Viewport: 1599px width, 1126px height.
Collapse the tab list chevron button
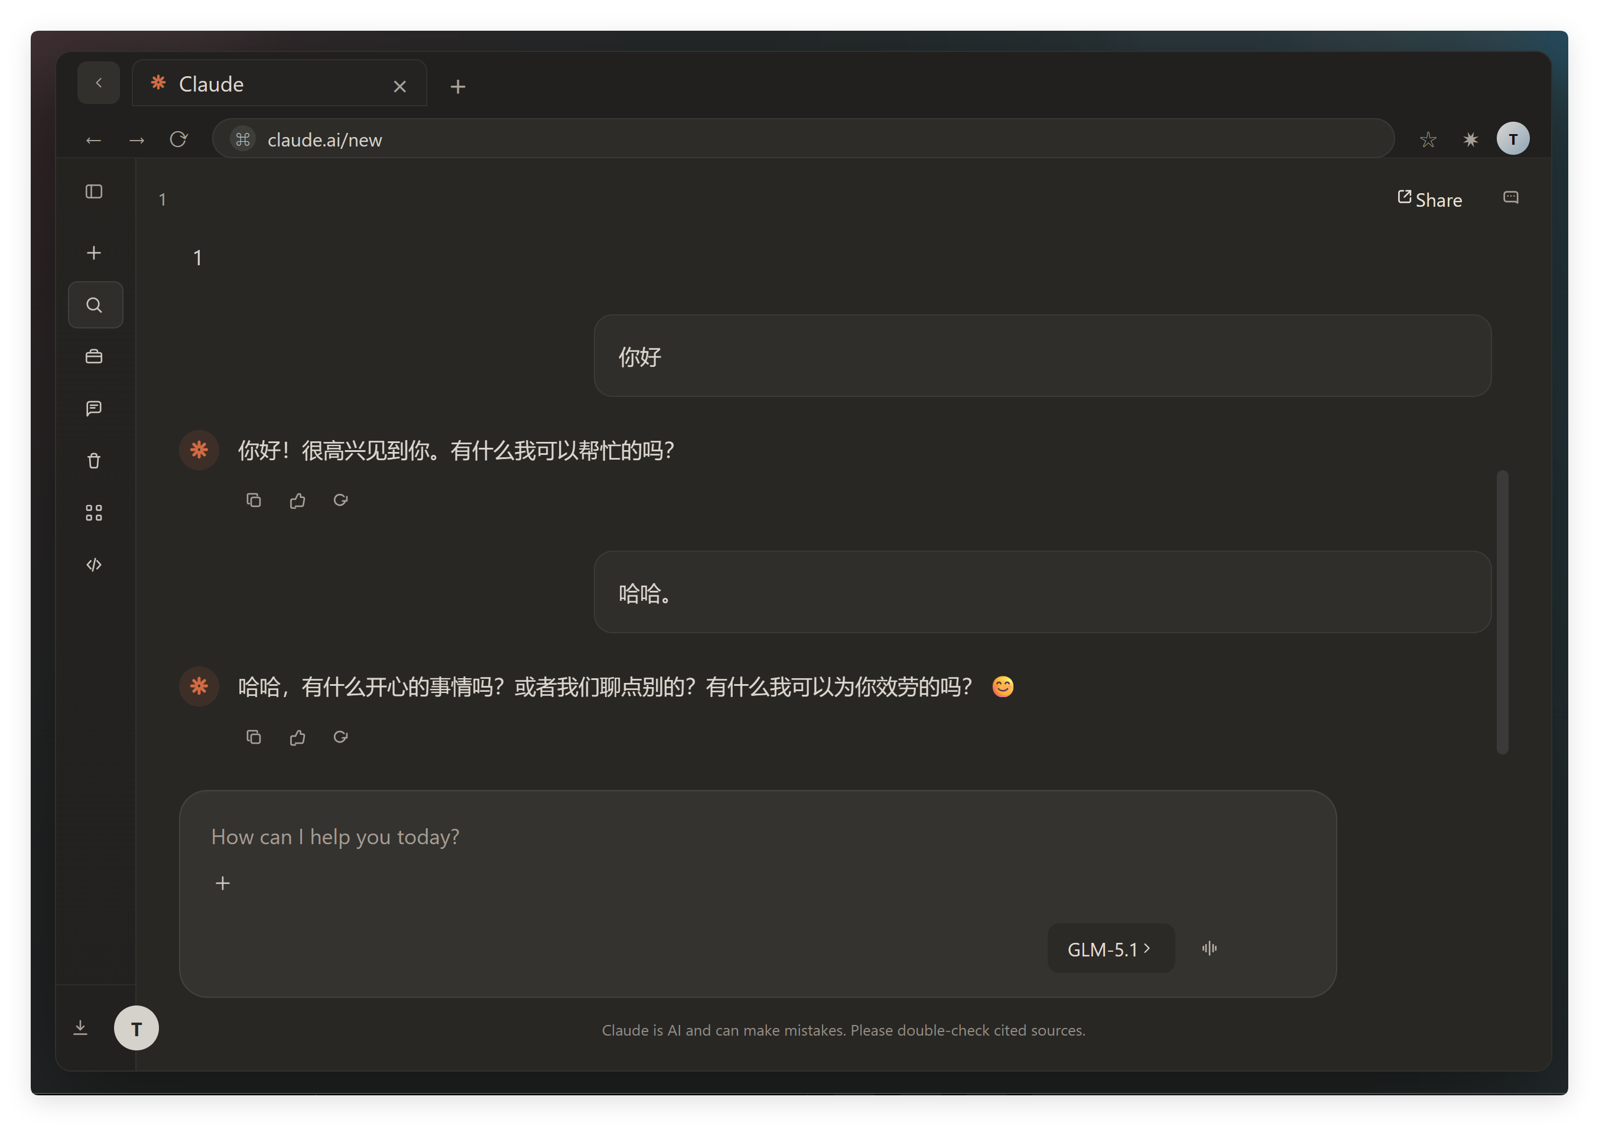point(99,83)
